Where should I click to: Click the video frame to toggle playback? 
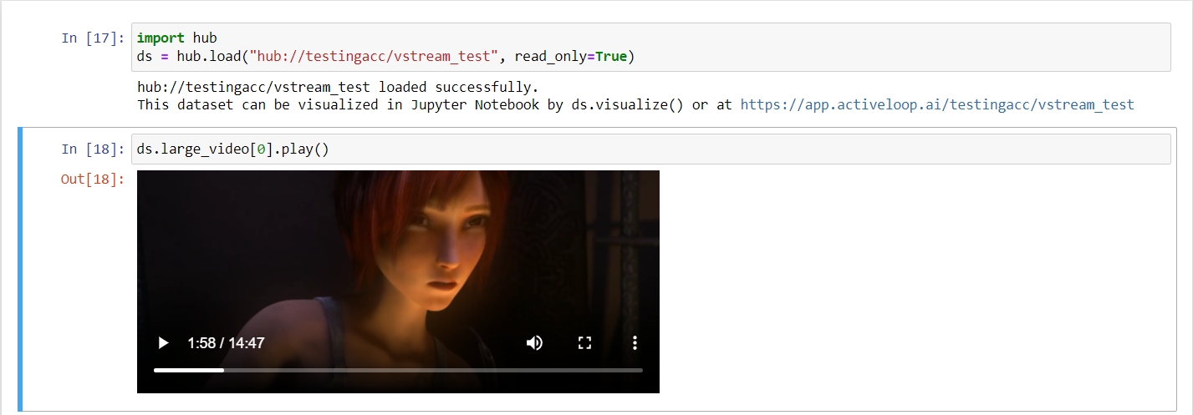(x=398, y=251)
